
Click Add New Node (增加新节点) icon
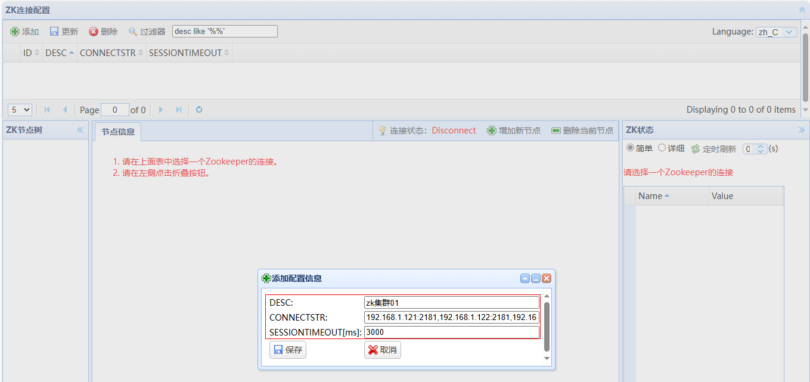[492, 131]
